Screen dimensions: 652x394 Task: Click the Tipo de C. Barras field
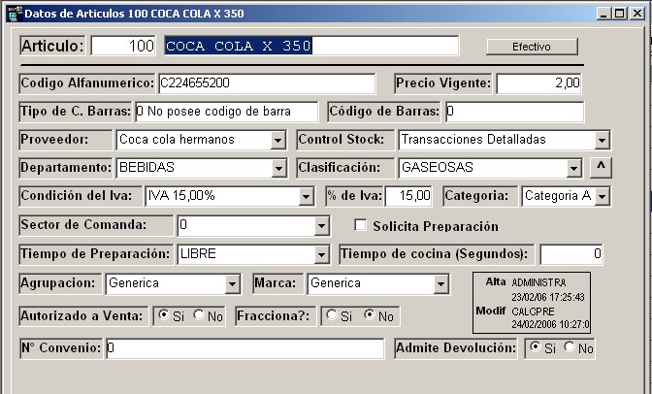[227, 112]
